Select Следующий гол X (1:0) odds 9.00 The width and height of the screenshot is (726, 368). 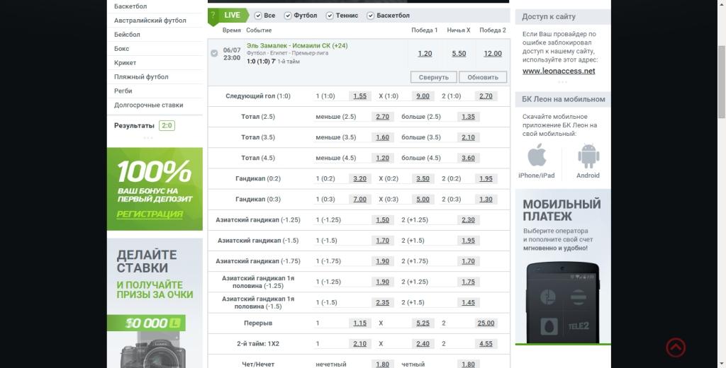[423, 96]
